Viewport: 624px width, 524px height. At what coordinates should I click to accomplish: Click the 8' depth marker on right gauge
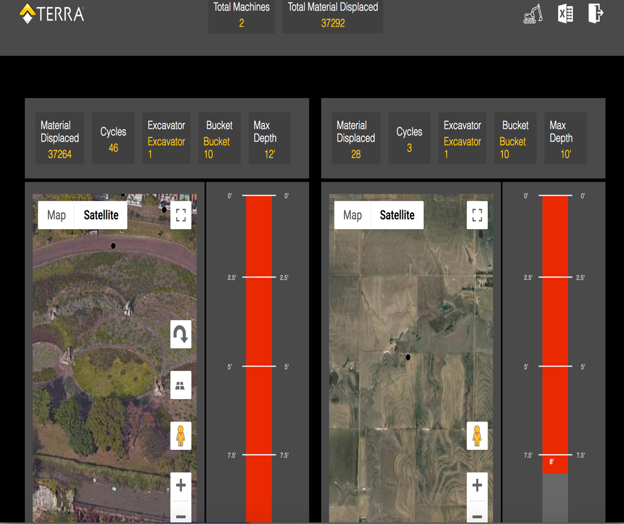[552, 462]
